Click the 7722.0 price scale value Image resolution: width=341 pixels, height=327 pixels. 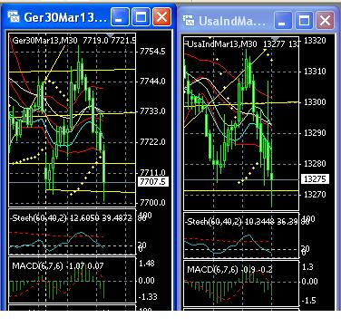[x=152, y=142]
